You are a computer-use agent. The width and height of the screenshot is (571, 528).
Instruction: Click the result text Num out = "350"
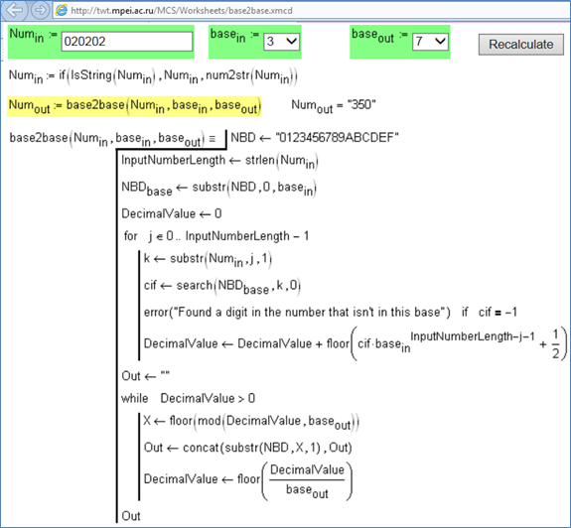334,106
